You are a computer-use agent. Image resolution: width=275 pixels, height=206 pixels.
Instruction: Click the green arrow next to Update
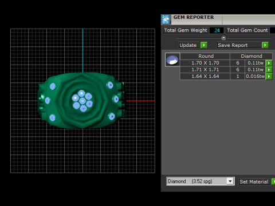pos(204,45)
